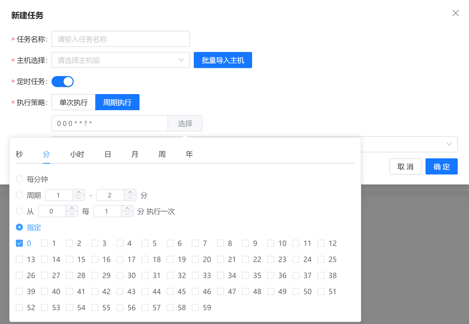Click down arrow on 周期 end value stepper
Image resolution: width=469 pixels, height=324 pixels.
130,198
